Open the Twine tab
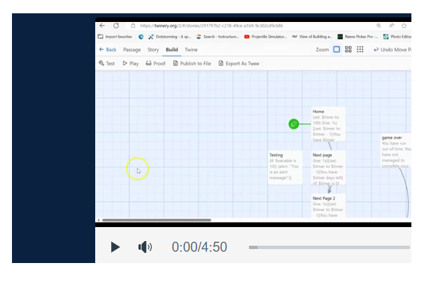444x281 pixels. pos(190,49)
